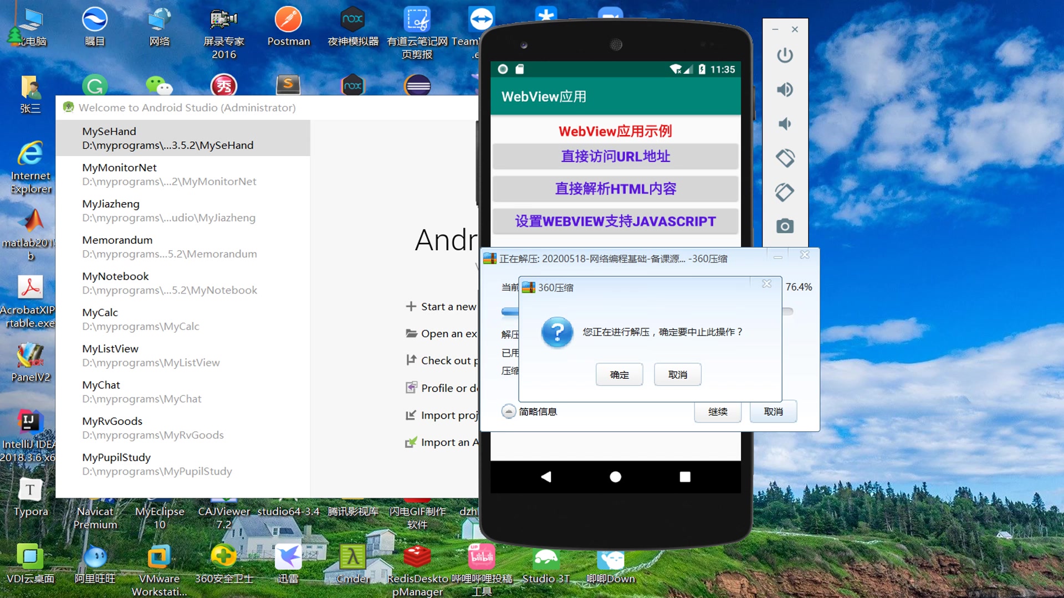This screenshot has width=1064, height=598.
Task: Rotate emulator left using rotate icon
Action: pos(785,158)
